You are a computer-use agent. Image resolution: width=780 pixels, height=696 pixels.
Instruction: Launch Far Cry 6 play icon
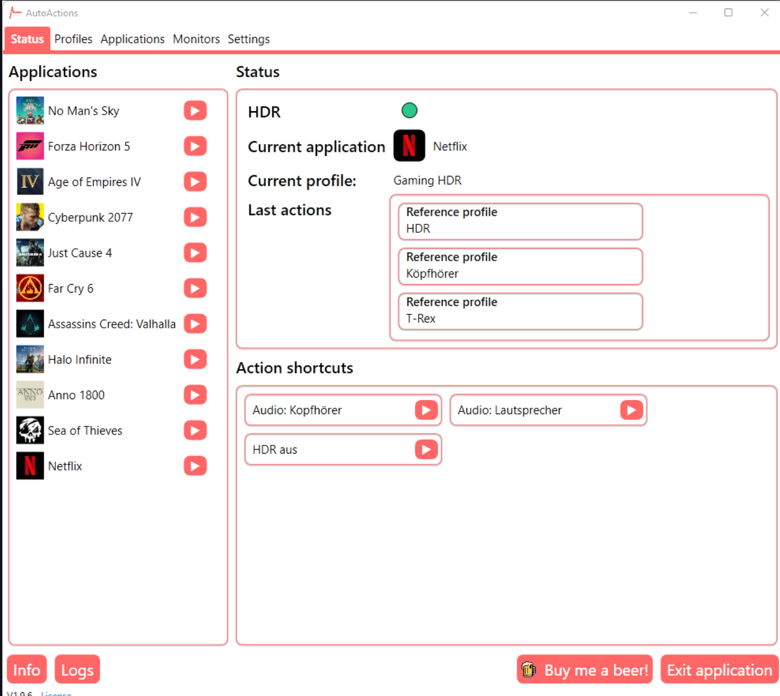(195, 288)
